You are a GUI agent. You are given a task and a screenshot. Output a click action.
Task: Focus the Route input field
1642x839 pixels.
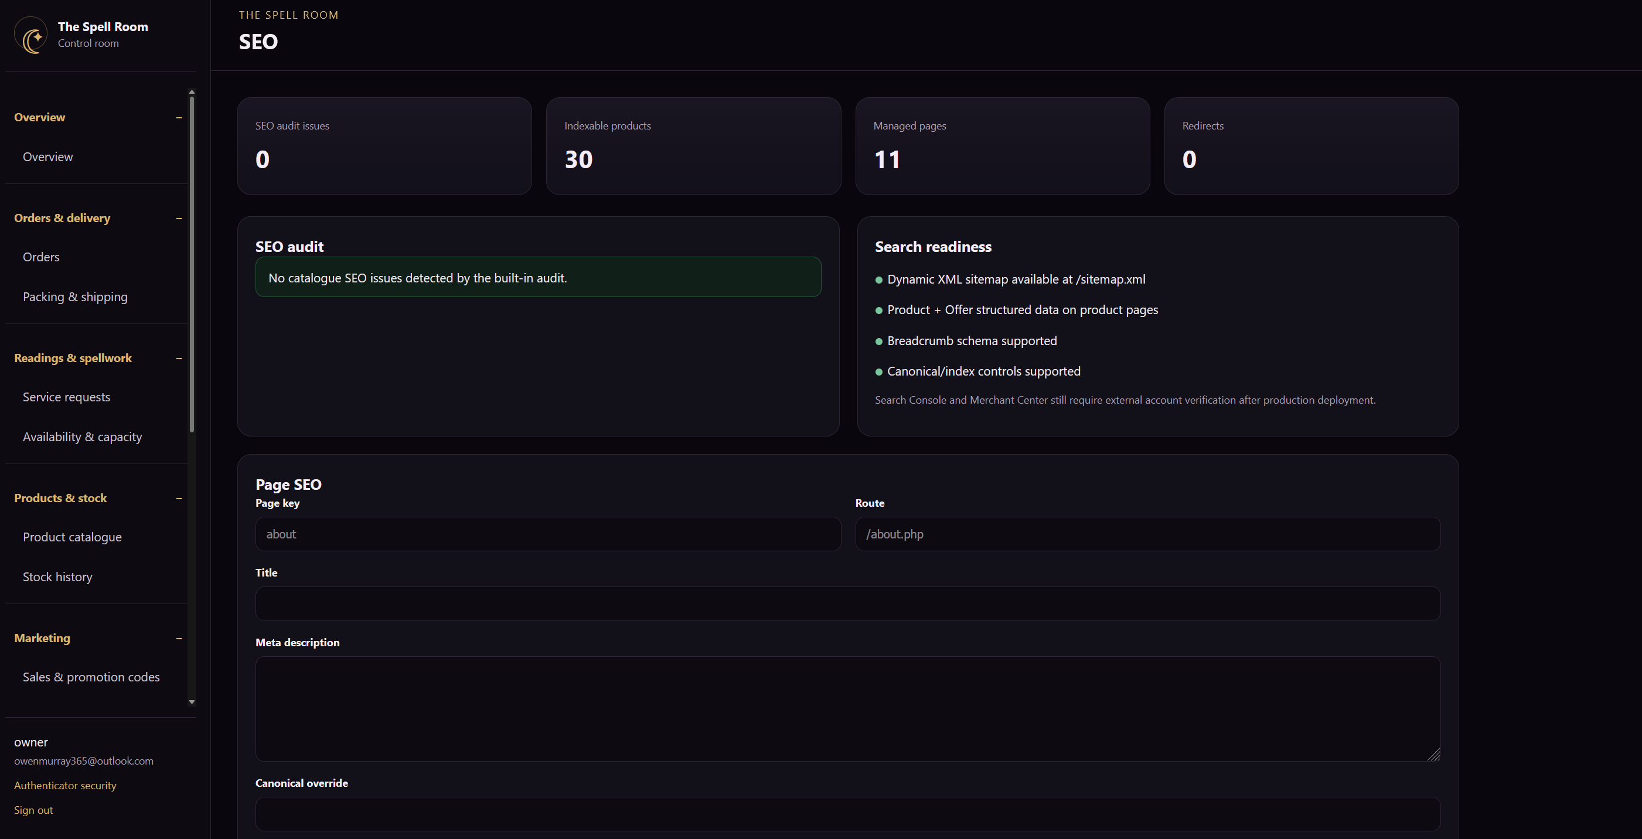(x=1147, y=534)
